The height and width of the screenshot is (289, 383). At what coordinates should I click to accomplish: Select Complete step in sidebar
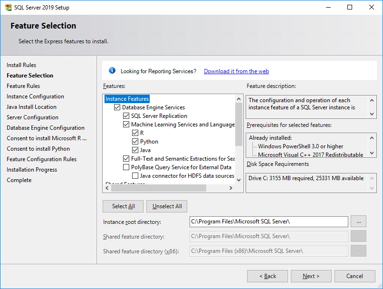click(x=19, y=180)
